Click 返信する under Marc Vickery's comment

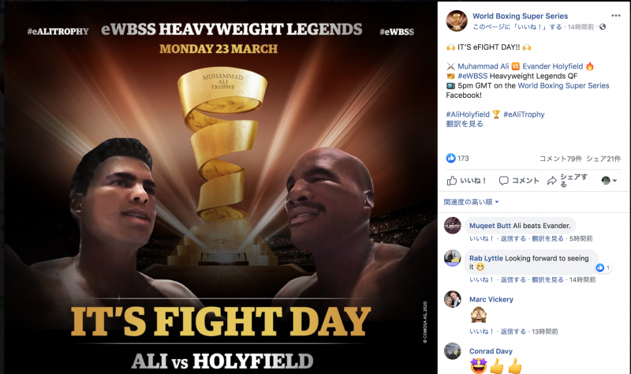click(x=513, y=331)
